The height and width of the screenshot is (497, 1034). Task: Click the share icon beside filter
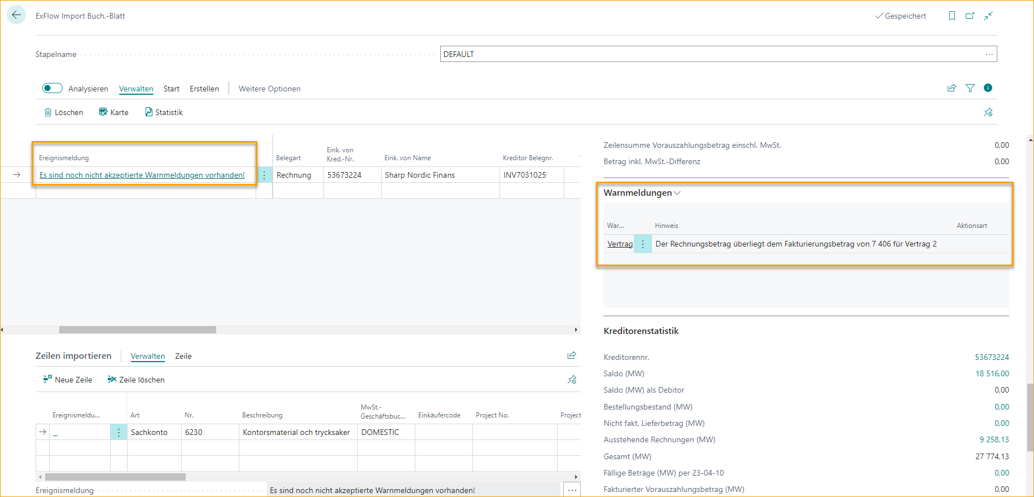(x=952, y=88)
